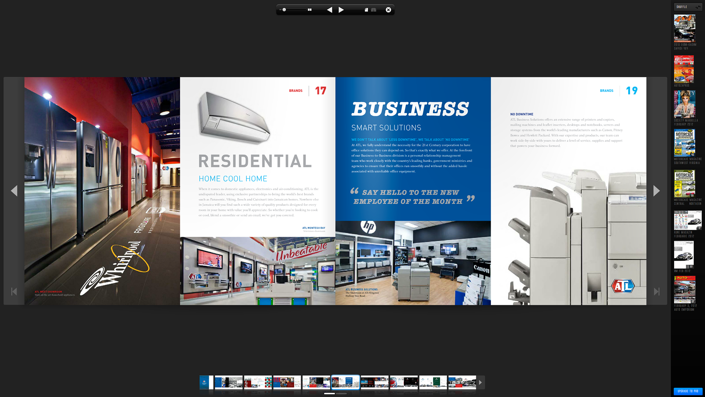Open the 4x4 magazine cover thumbnail
The height and width of the screenshot is (397, 705).
684,28
